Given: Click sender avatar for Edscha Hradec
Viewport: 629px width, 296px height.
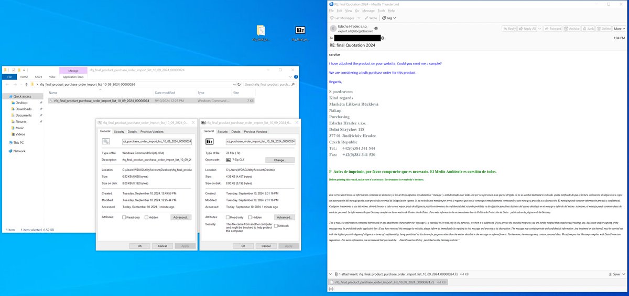Looking at the screenshot, I should click(x=333, y=29).
